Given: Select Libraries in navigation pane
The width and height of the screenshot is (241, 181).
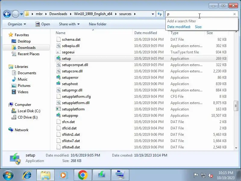Looking at the screenshot, I should (21, 66).
